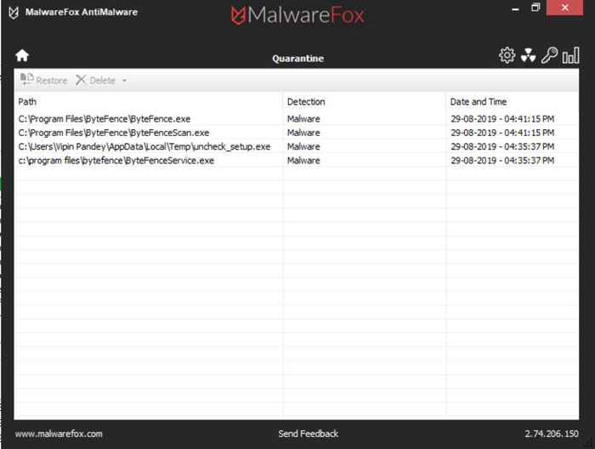This screenshot has height=449, width=595.
Task: Maximize the MalwareFox window
Action: 535,9
